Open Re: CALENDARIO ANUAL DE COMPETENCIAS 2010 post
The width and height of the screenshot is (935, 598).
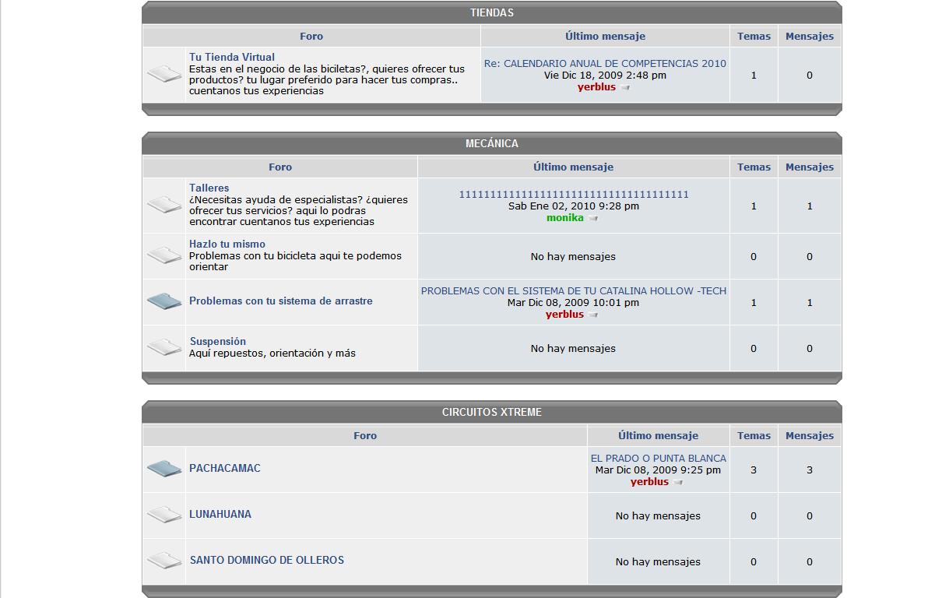(x=605, y=64)
